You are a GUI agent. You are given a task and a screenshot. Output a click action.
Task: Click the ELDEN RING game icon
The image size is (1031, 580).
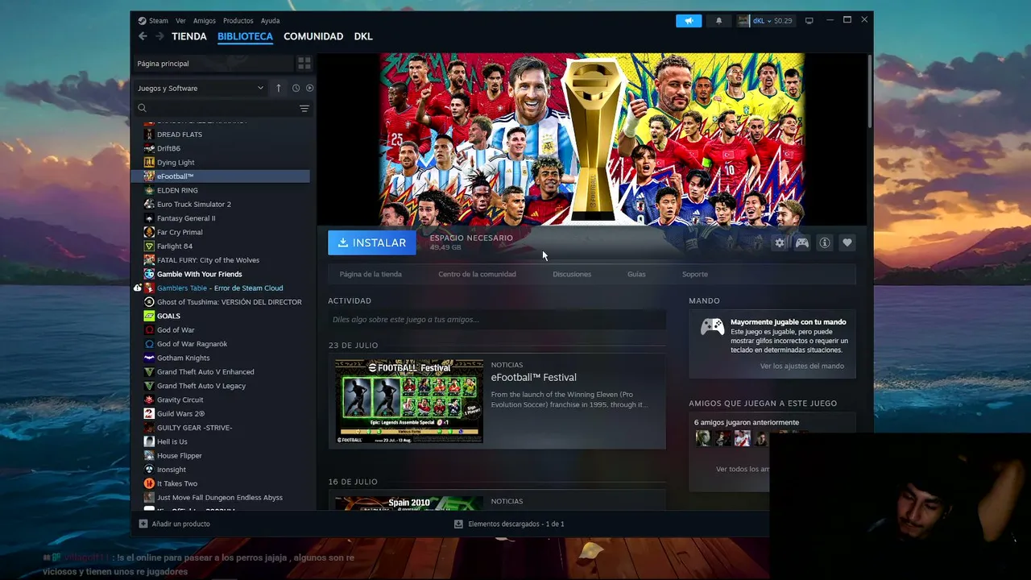(149, 190)
